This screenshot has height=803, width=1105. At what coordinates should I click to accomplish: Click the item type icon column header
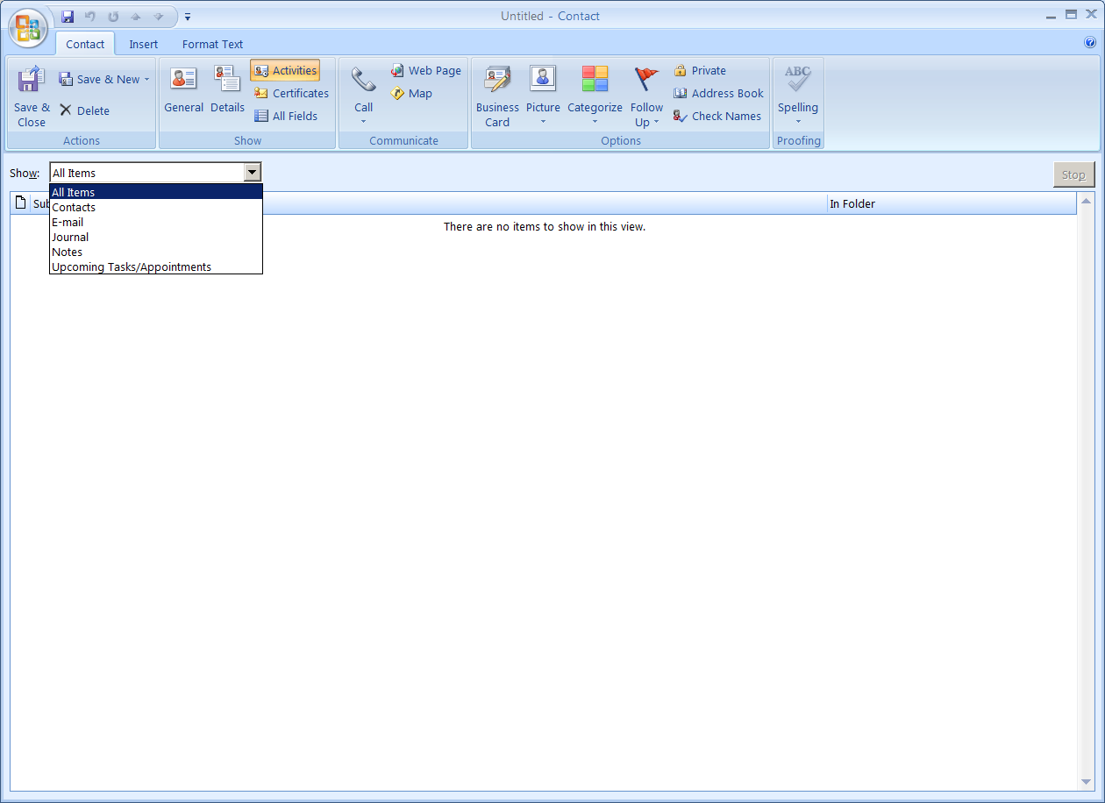point(21,203)
